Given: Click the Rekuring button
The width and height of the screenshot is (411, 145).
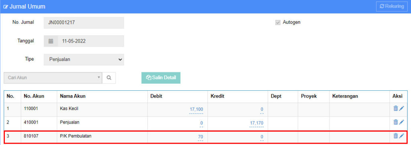Looking at the screenshot, I should point(392,6).
